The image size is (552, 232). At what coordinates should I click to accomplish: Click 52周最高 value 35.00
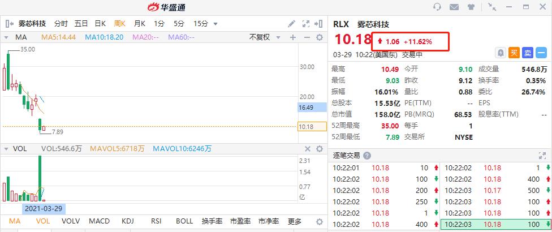click(390, 126)
